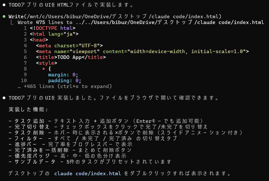
Task: Click the ellipsis before "+465 lines"
Action: (x=19, y=86)
